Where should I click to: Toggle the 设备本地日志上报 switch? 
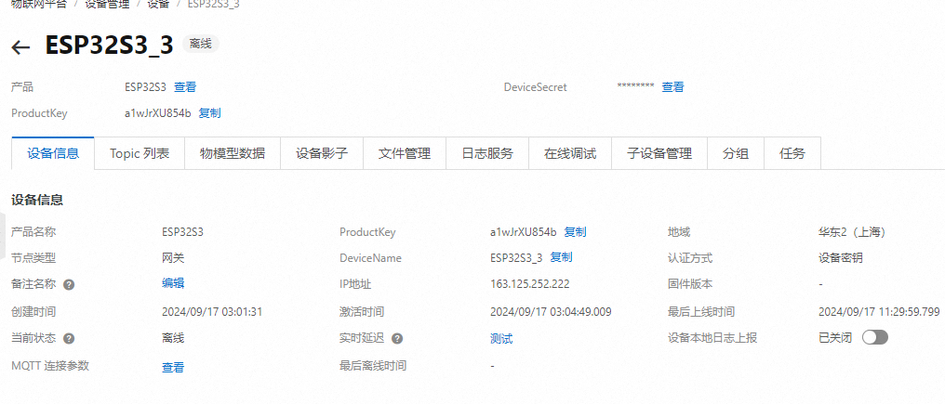(x=874, y=338)
